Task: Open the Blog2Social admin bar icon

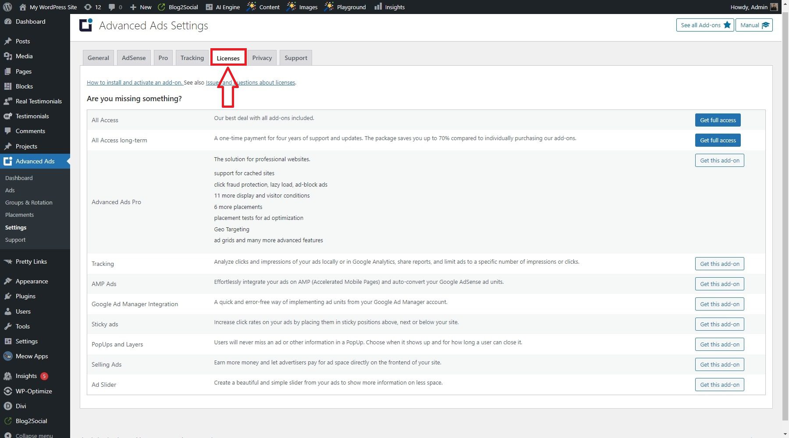Action: (x=161, y=7)
